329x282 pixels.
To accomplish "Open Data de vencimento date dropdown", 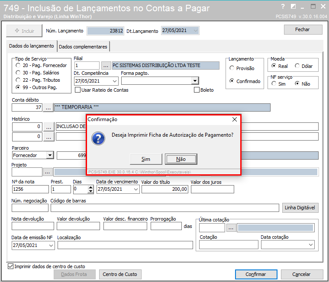I will tap(136, 189).
